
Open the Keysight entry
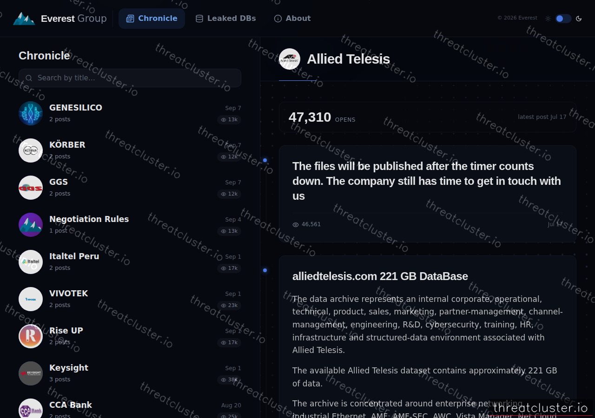pos(130,373)
